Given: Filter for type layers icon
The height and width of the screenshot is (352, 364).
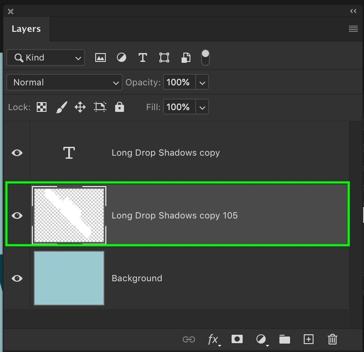Looking at the screenshot, I should (143, 57).
